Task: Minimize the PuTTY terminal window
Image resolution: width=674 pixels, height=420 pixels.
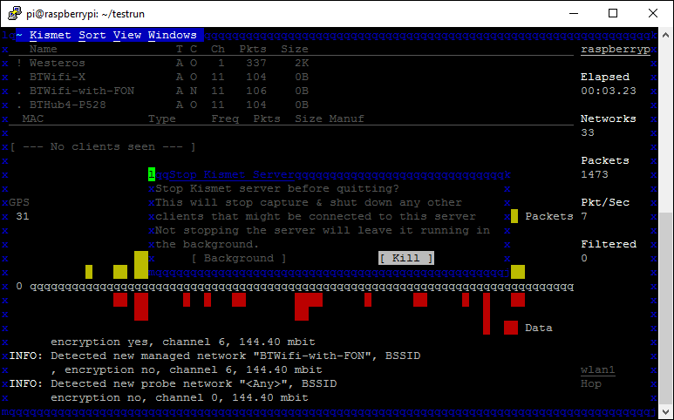Action: pos(573,13)
